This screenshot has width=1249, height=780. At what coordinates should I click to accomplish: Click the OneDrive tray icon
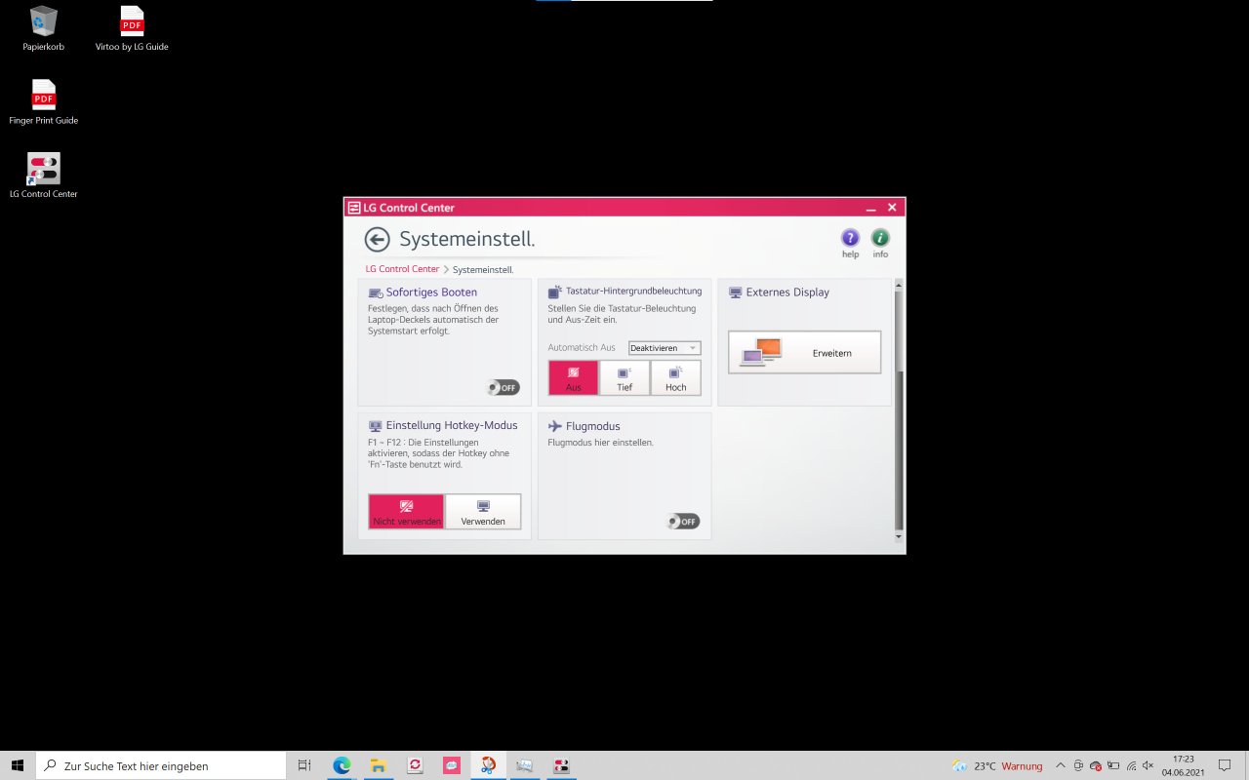point(1096,765)
